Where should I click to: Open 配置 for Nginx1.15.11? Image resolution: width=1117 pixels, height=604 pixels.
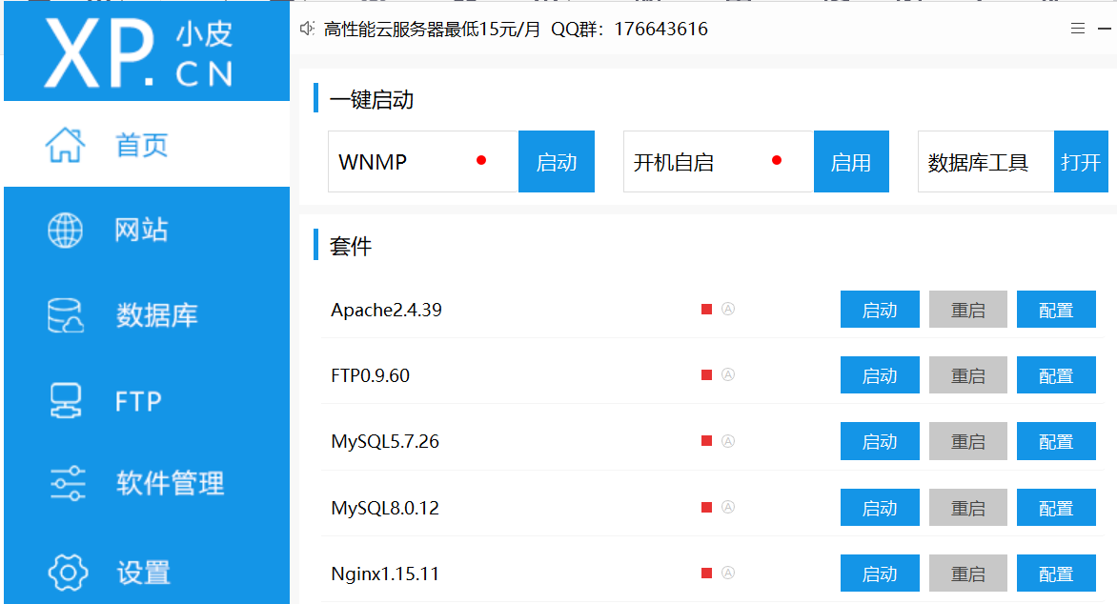point(1056,573)
